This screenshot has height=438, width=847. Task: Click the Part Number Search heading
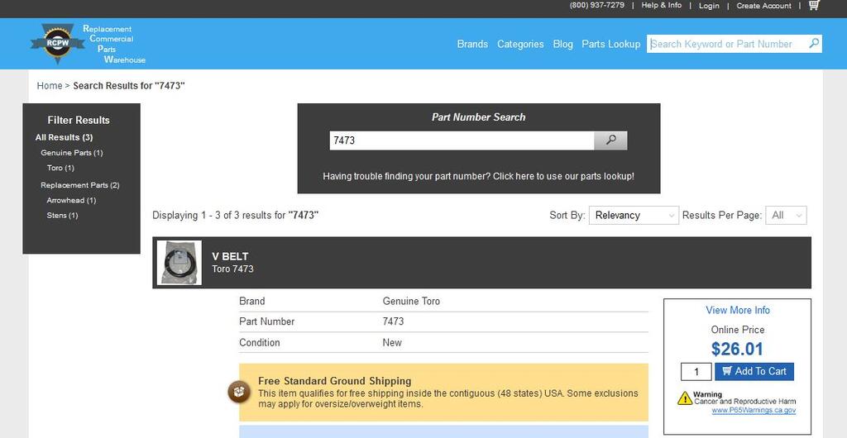479,117
